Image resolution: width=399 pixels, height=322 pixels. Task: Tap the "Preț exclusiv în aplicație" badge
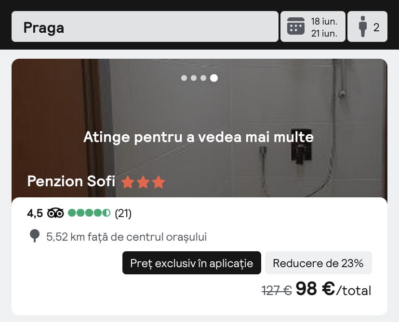coord(191,263)
